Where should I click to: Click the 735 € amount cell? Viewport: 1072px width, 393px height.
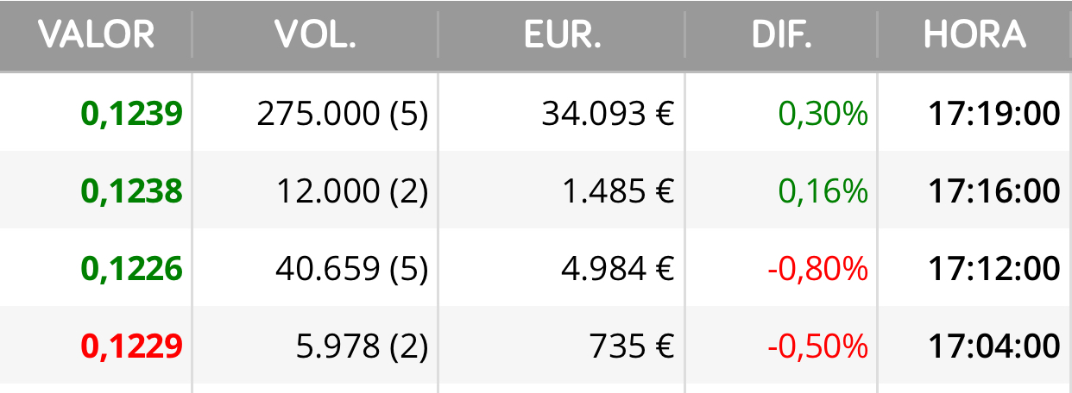tap(632, 346)
